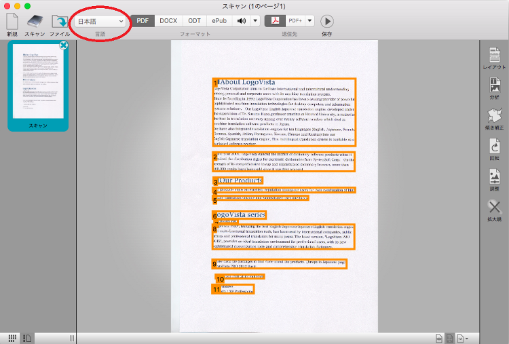Open the 調整 (Adjust) image tool
Screen dimensions: 509x344
(x=494, y=177)
